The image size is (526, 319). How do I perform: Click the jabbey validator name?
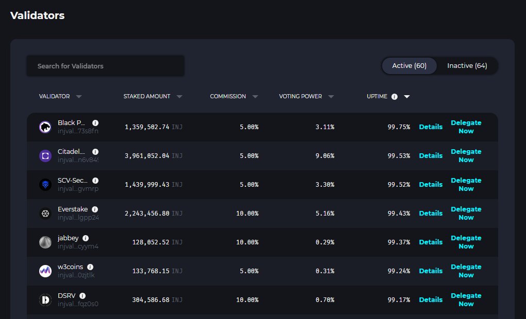(68, 238)
